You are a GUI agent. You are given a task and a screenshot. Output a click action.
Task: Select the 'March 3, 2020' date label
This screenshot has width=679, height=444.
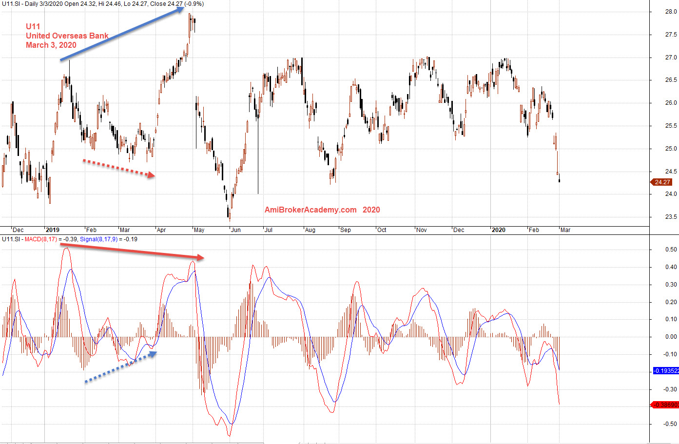tap(51, 45)
